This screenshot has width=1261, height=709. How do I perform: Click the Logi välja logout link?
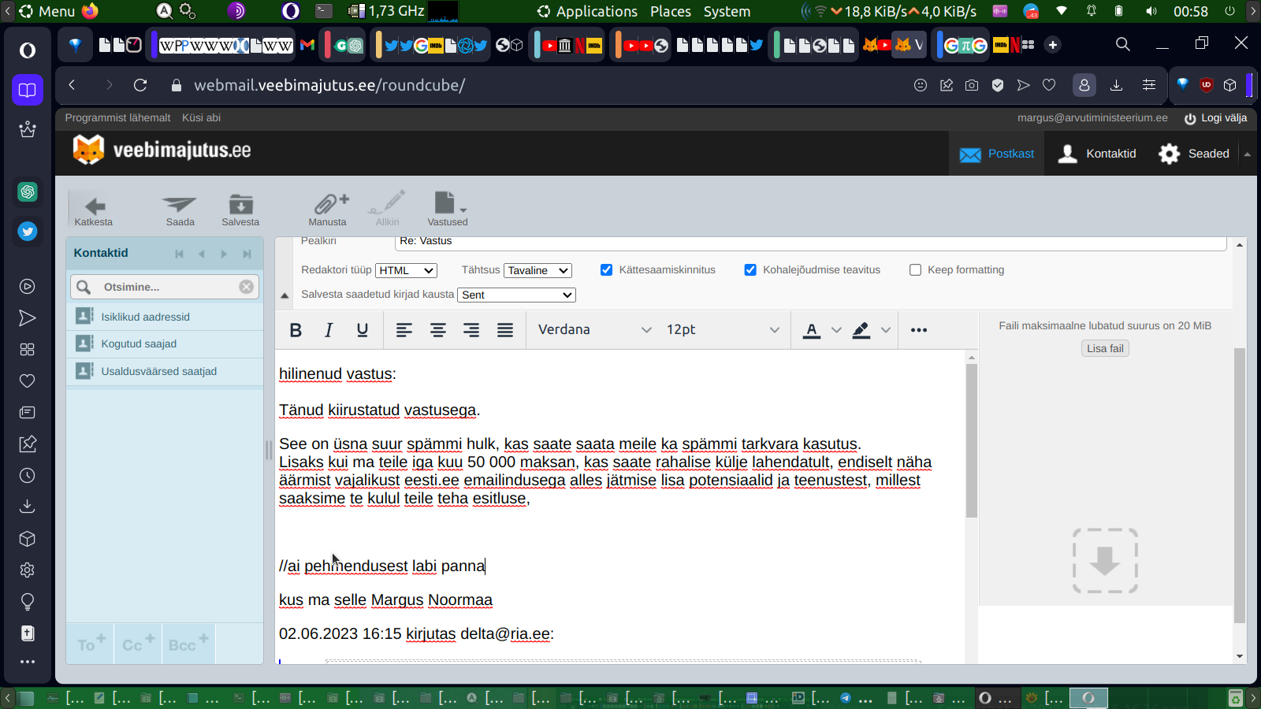point(1215,118)
